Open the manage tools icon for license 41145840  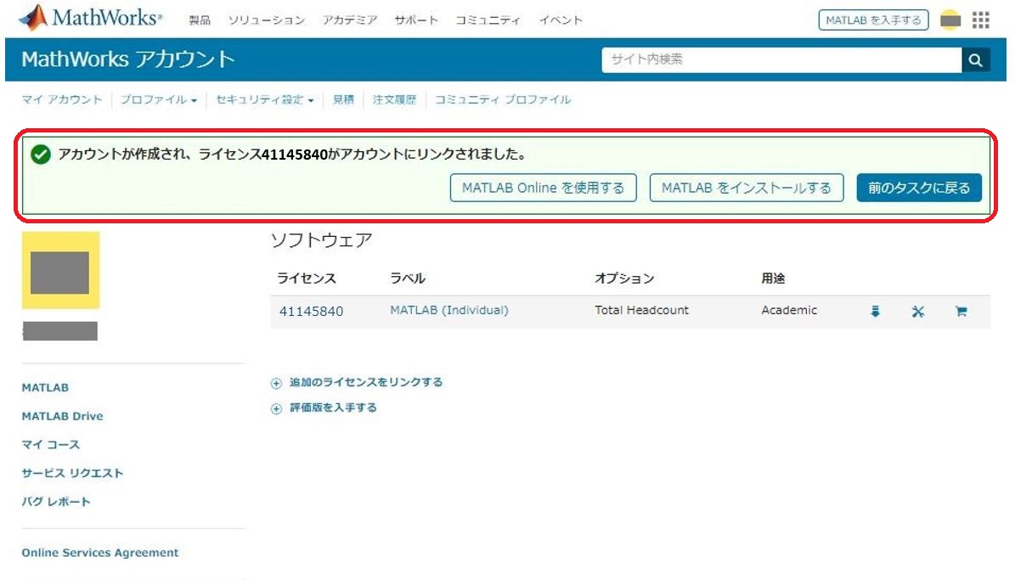918,312
